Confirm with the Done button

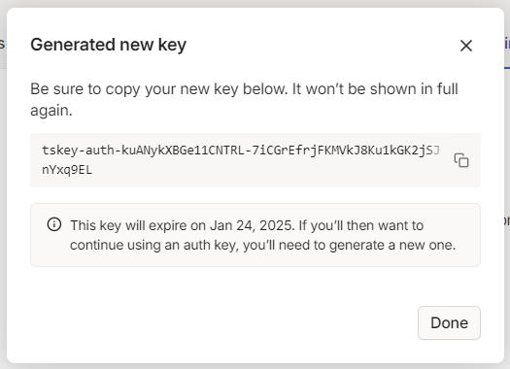[x=449, y=322]
